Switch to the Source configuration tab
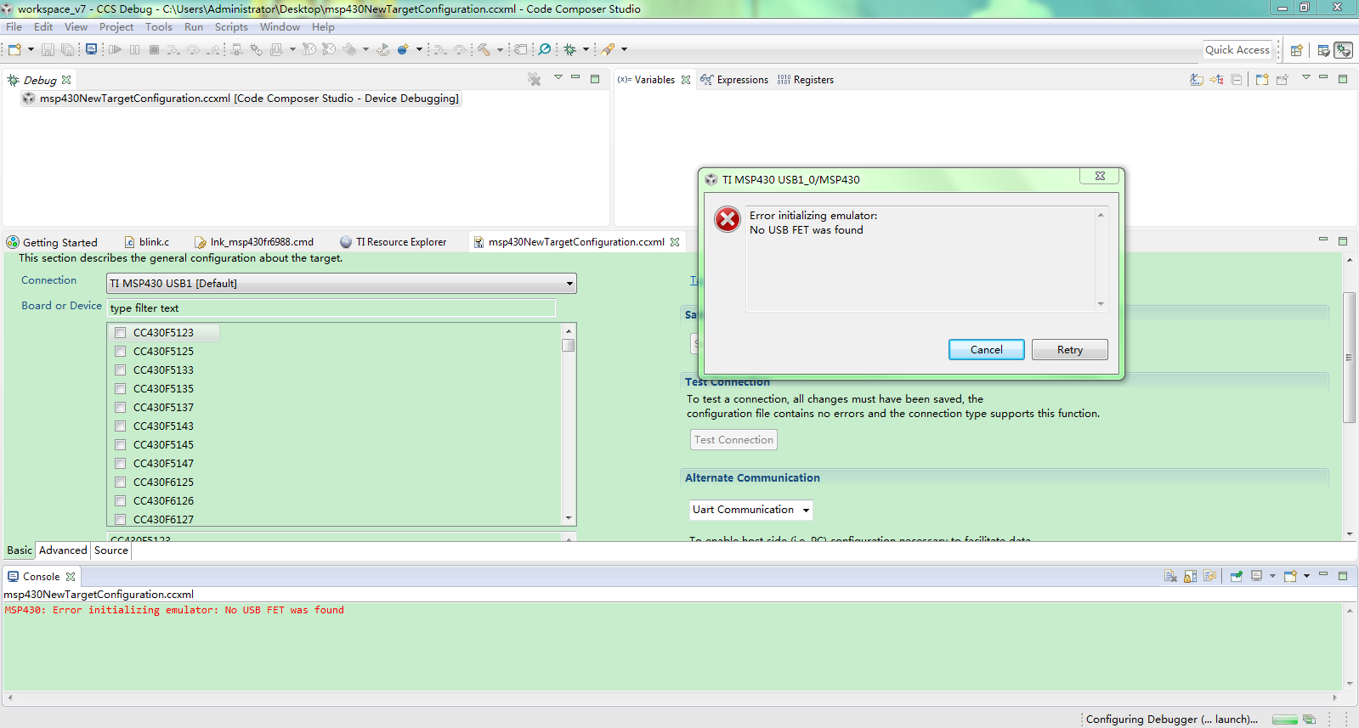Viewport: 1359px width, 728px height. (111, 550)
